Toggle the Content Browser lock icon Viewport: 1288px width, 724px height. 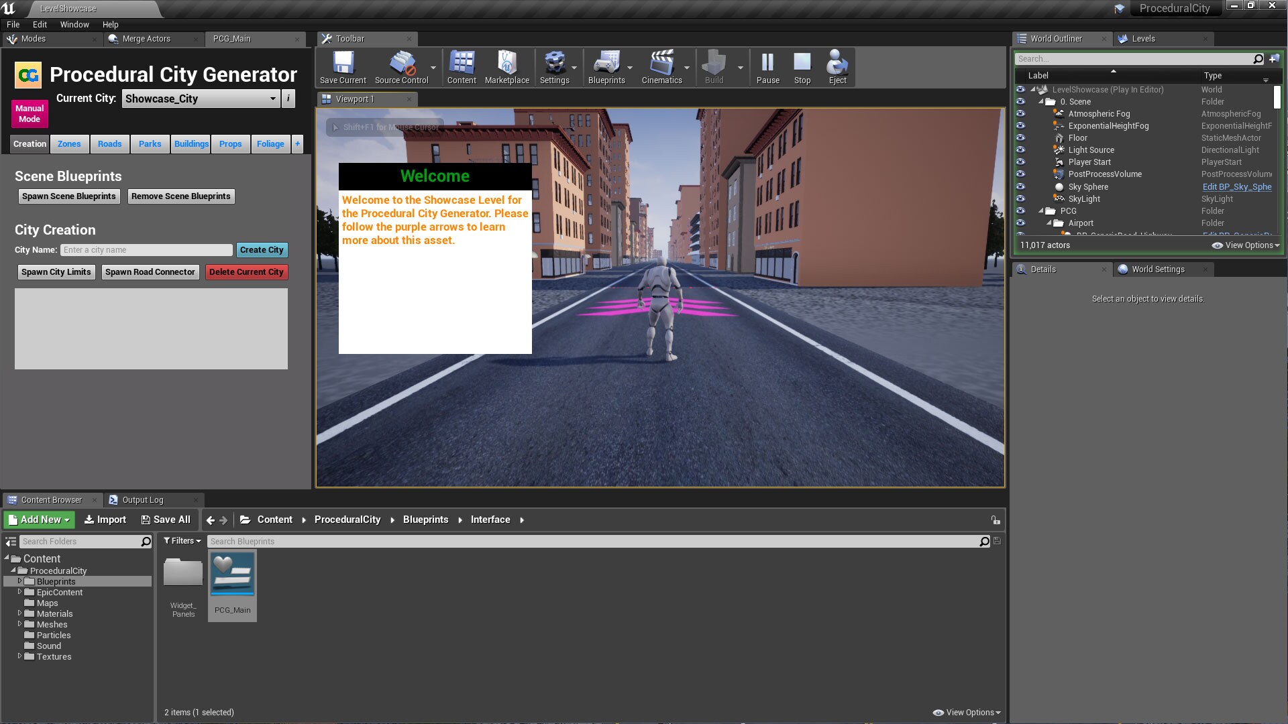tap(996, 520)
